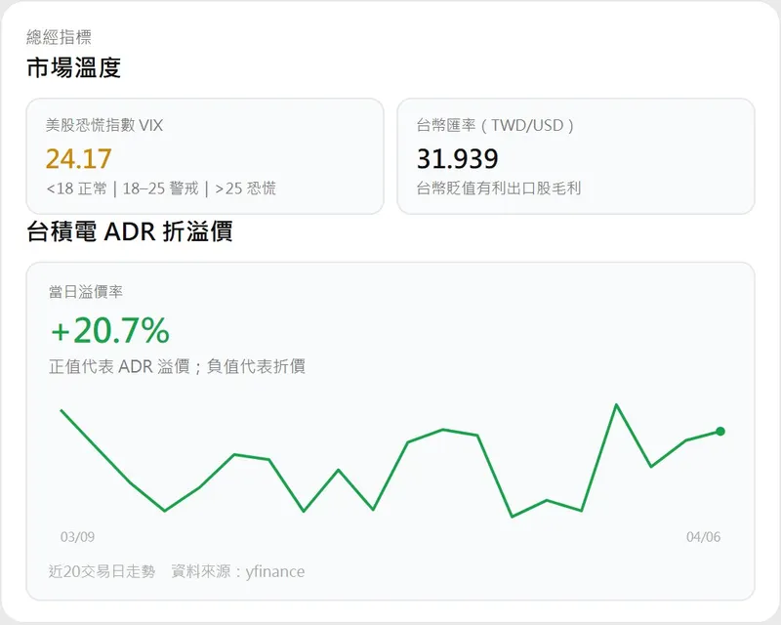781x625 pixels.
Task: Click the latest data point on chart
Action: (x=720, y=431)
